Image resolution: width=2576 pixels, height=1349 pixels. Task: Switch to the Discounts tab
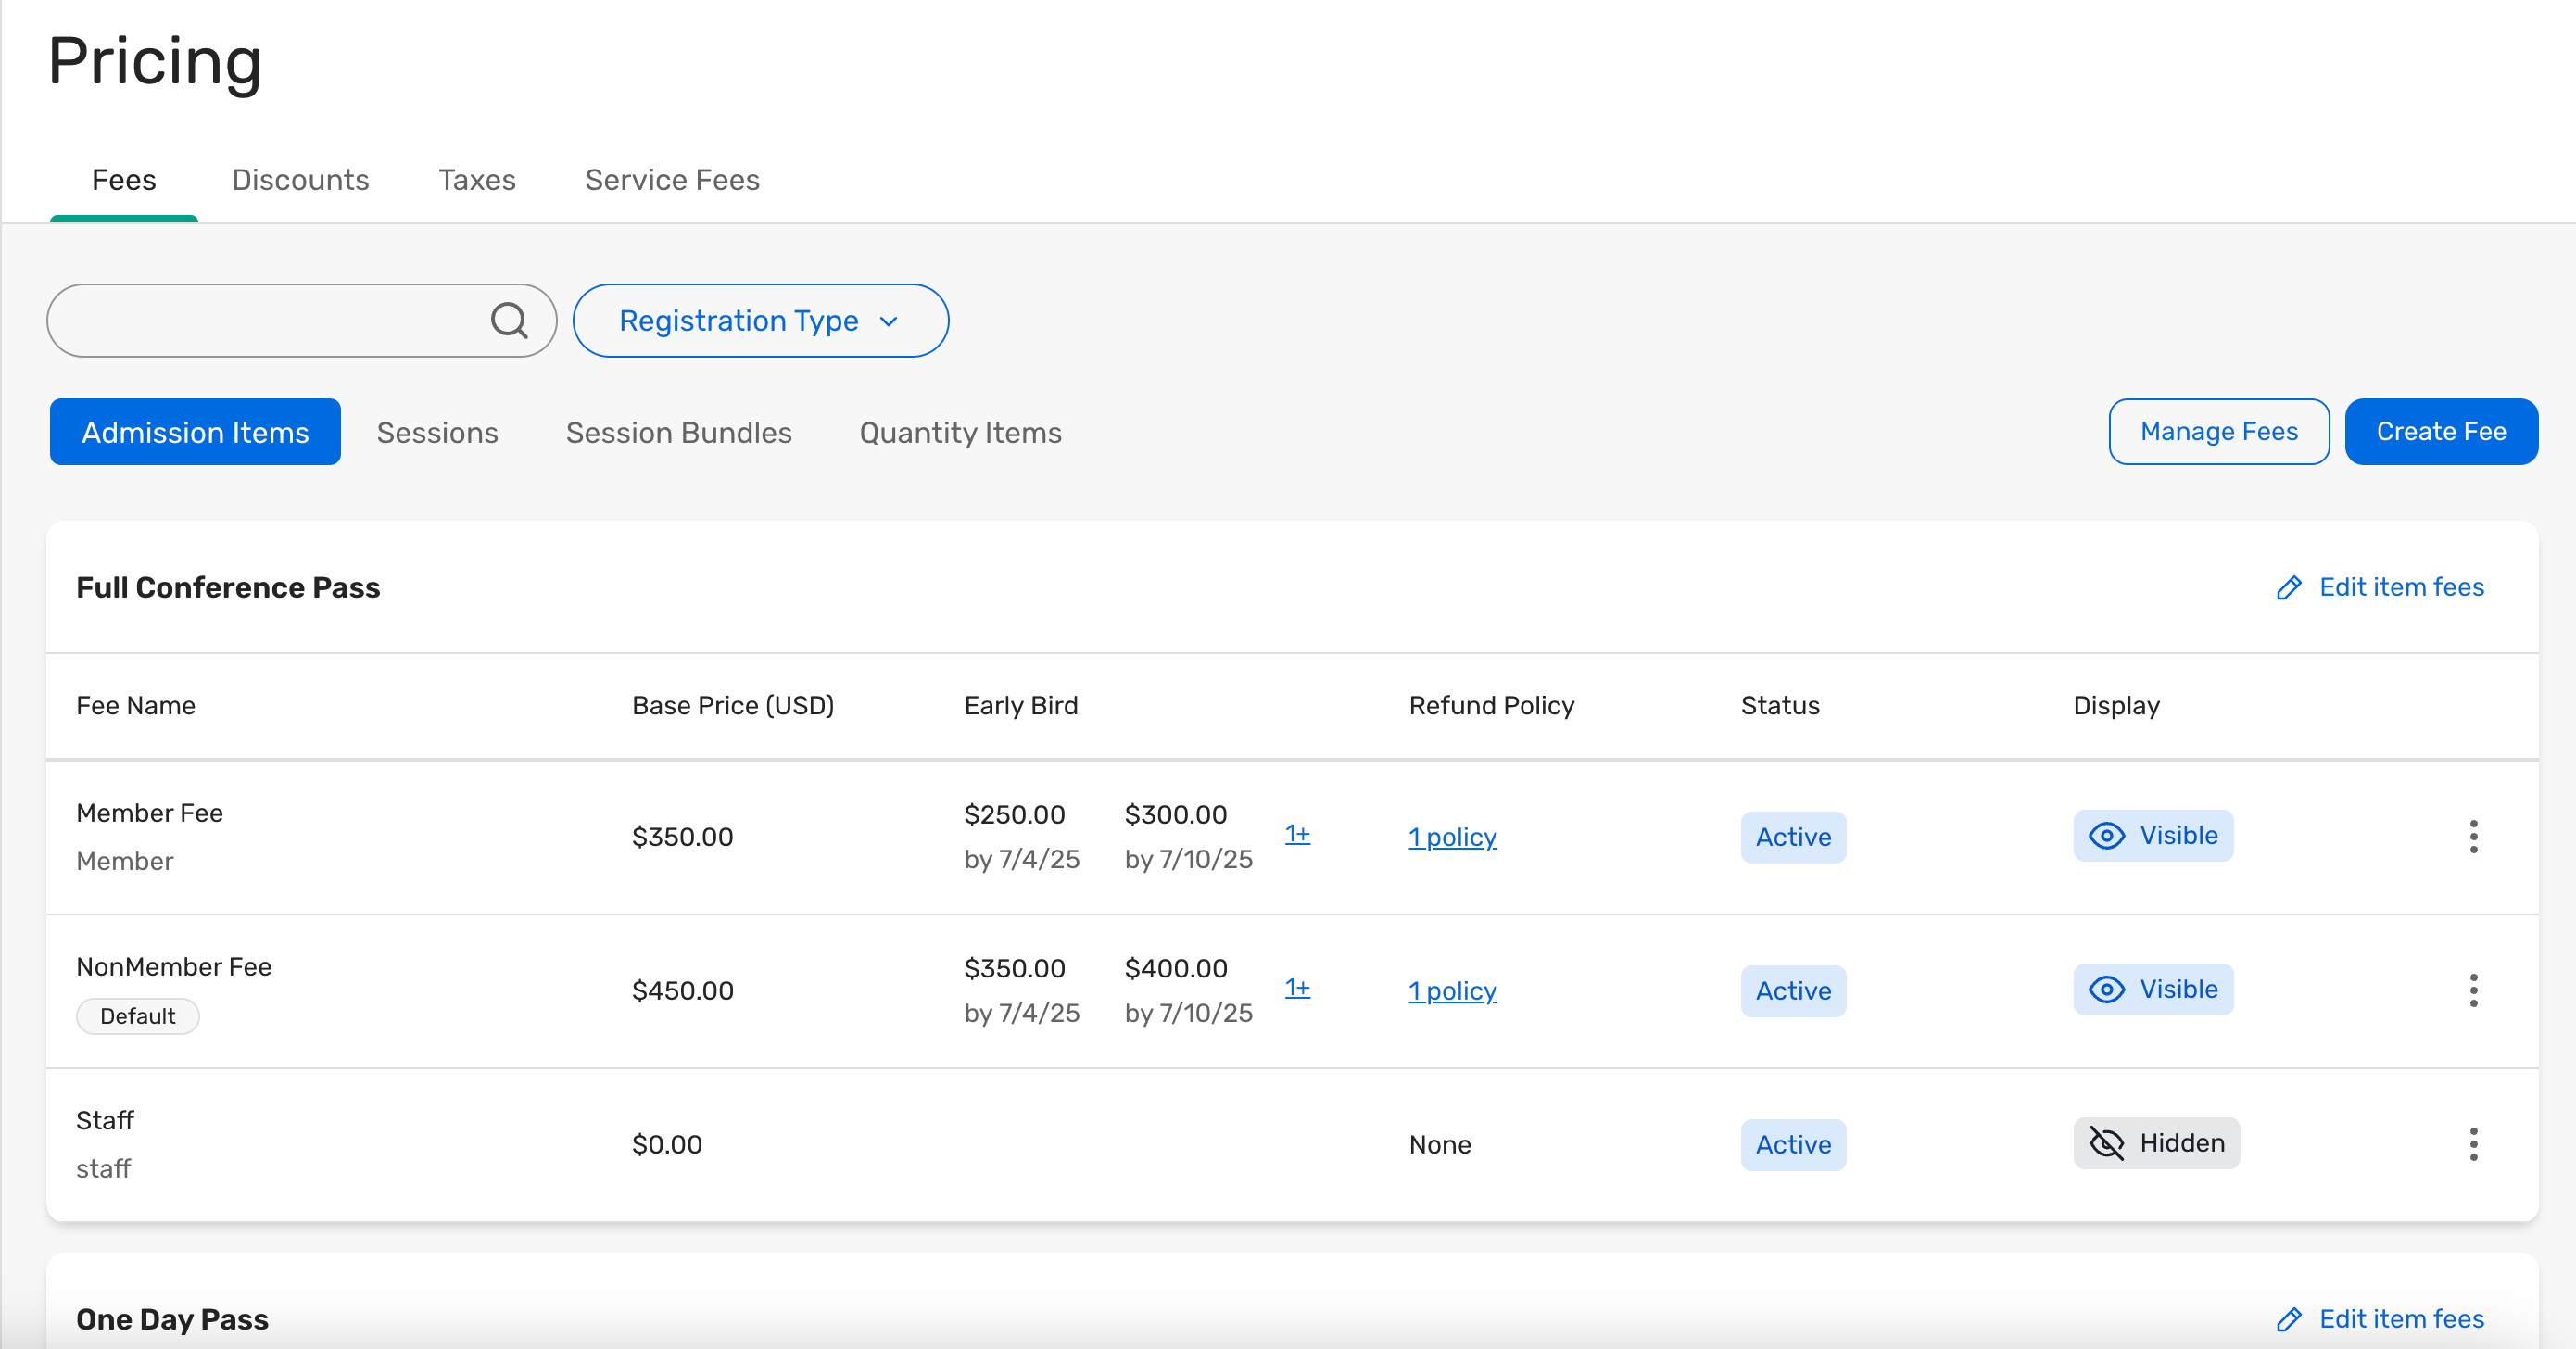tap(300, 180)
